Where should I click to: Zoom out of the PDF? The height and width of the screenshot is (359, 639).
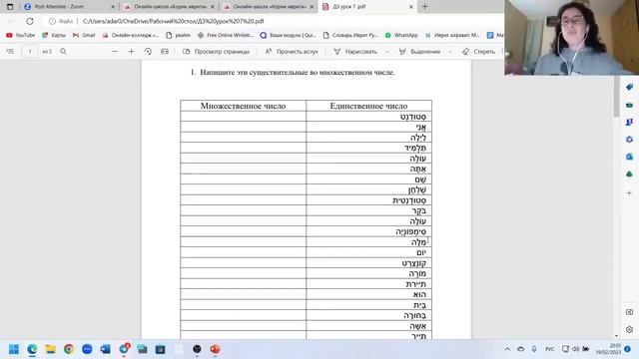click(x=115, y=51)
